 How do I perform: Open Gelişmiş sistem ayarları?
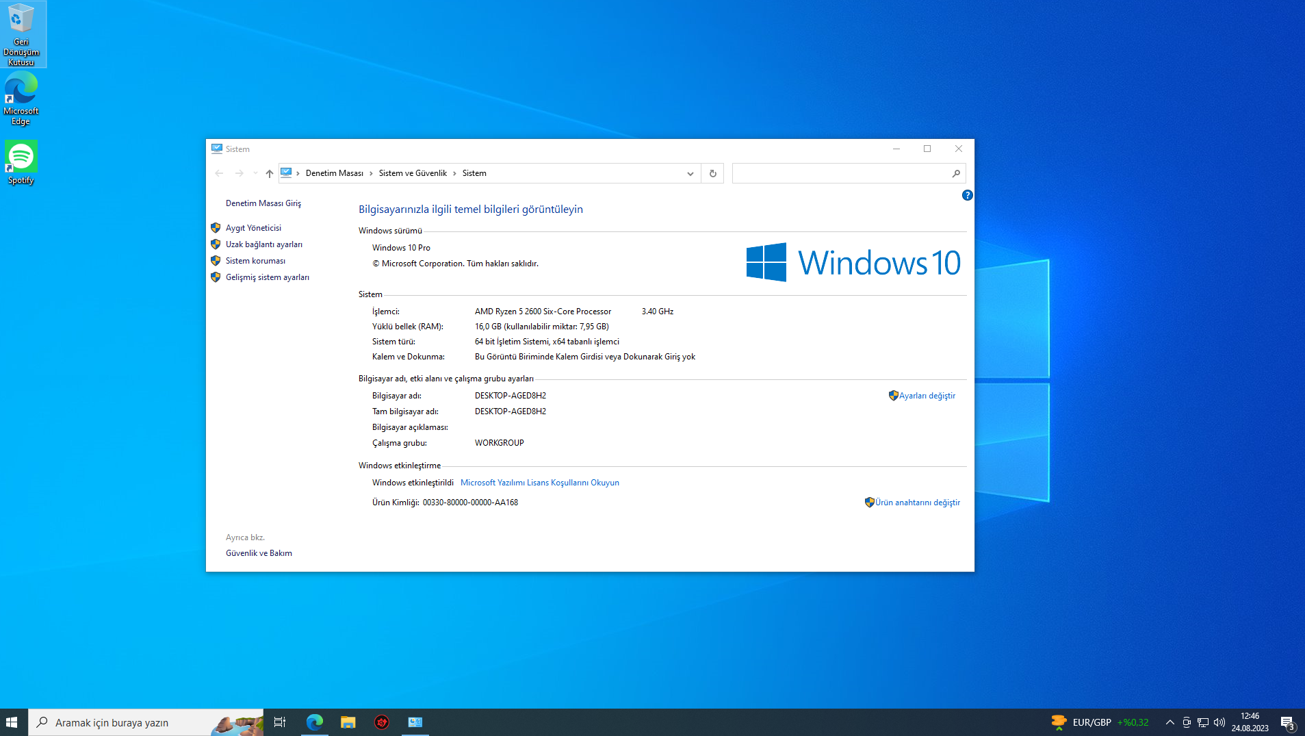point(268,277)
